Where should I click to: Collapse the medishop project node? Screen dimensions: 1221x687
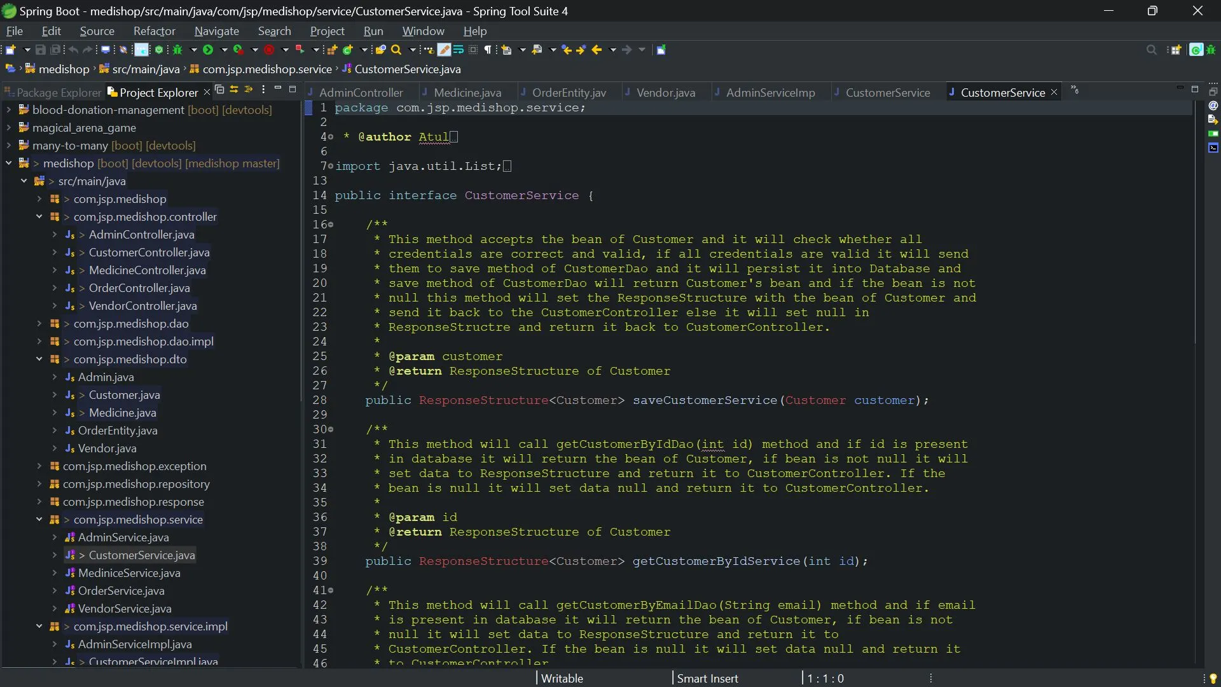click(x=9, y=163)
